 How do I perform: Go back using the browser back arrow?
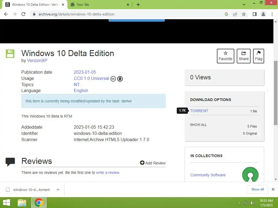pos(6,14)
